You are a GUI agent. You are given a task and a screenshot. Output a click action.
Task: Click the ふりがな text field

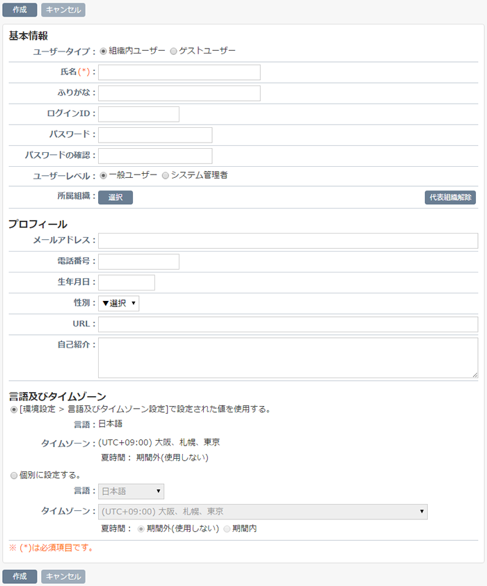(x=179, y=93)
